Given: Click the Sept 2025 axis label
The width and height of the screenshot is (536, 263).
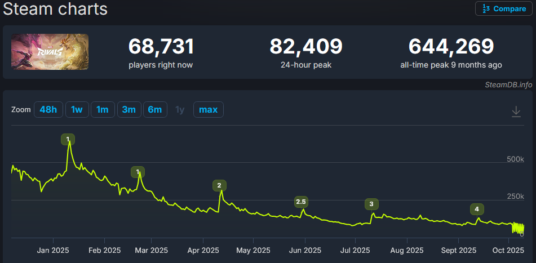Looking at the screenshot, I should click(458, 251).
